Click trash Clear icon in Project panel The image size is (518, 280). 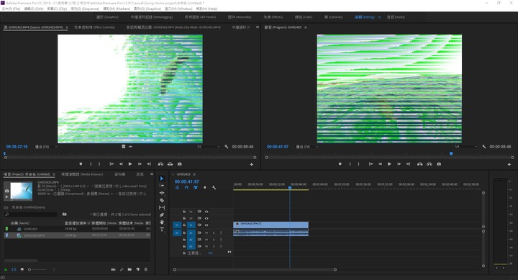point(146,269)
